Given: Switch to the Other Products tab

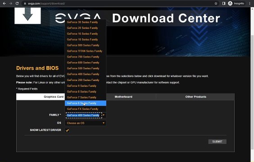Looking at the screenshot, I should (196, 97).
